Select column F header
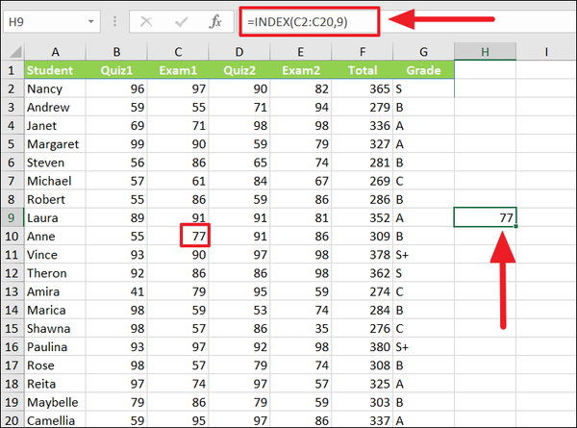 363,52
